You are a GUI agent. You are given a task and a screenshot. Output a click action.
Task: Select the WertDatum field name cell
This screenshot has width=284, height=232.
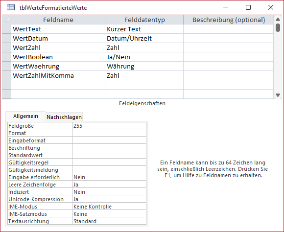(x=58, y=38)
